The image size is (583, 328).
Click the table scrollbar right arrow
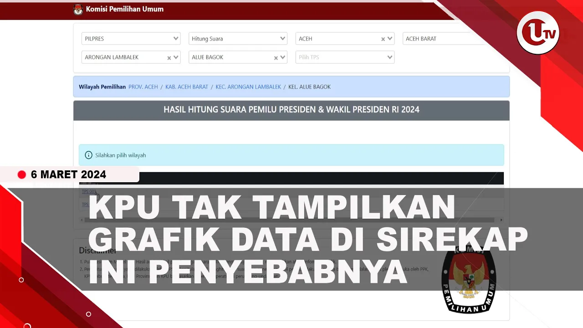(x=501, y=220)
